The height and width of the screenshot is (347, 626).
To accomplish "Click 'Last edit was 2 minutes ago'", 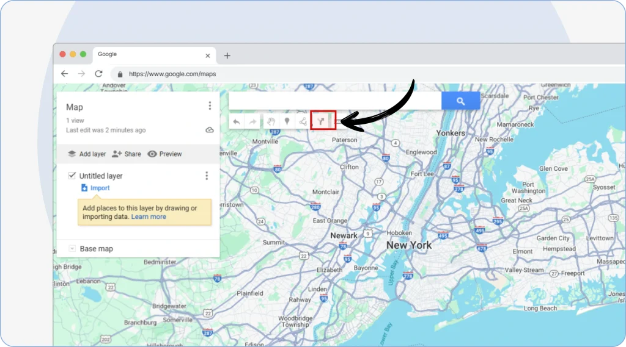I will point(106,131).
